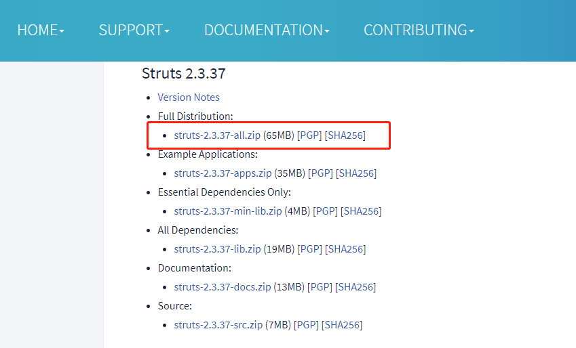Open the HOME dropdown menu

click(x=41, y=30)
